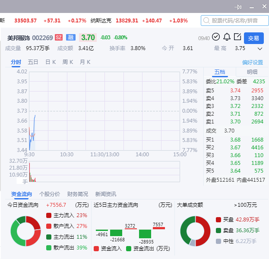The width and height of the screenshot is (269, 259).
Task: Open price alert bell icon
Action: 227,37
